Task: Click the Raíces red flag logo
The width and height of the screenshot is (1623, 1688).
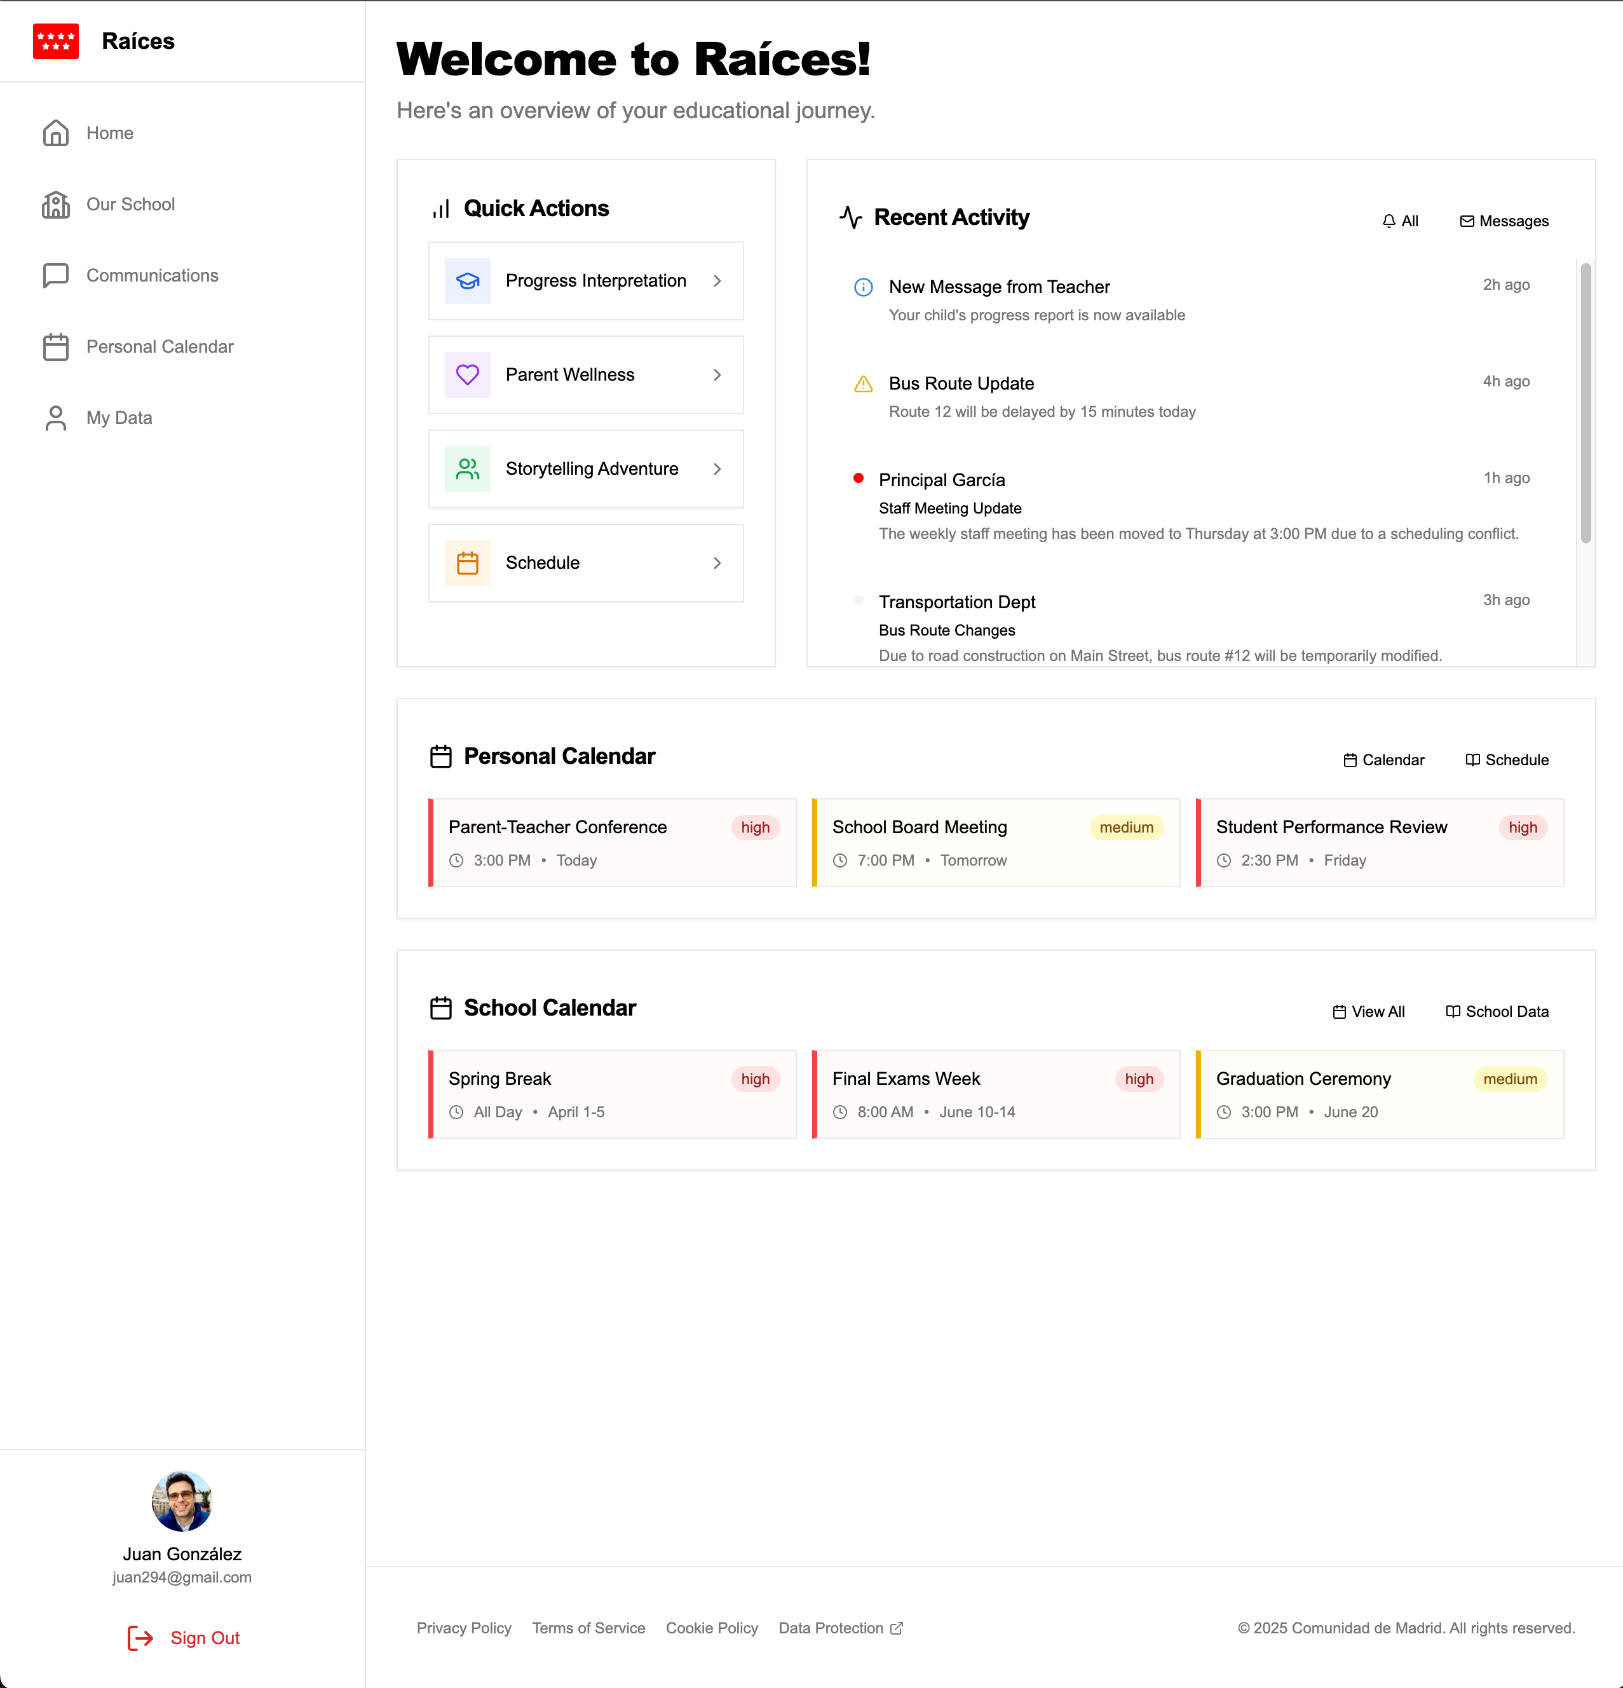Action: pyautogui.click(x=55, y=41)
